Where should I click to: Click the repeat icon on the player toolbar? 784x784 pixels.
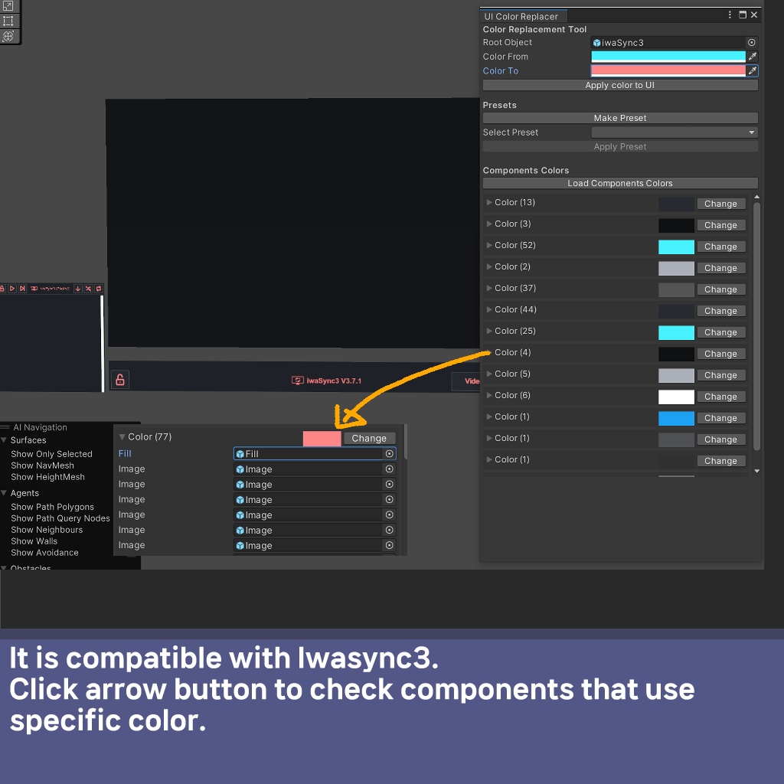99,289
